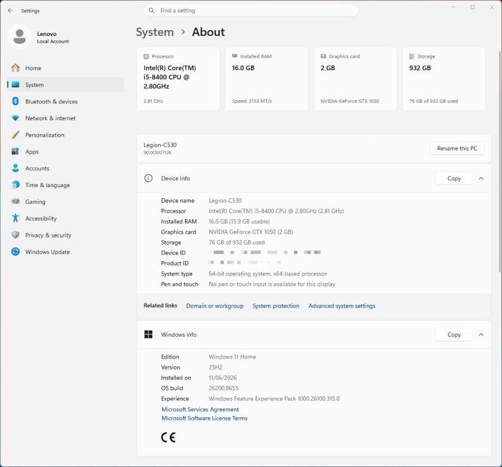Click the Windows 11 Home edition value
This screenshot has width=502, height=467.
(x=232, y=357)
